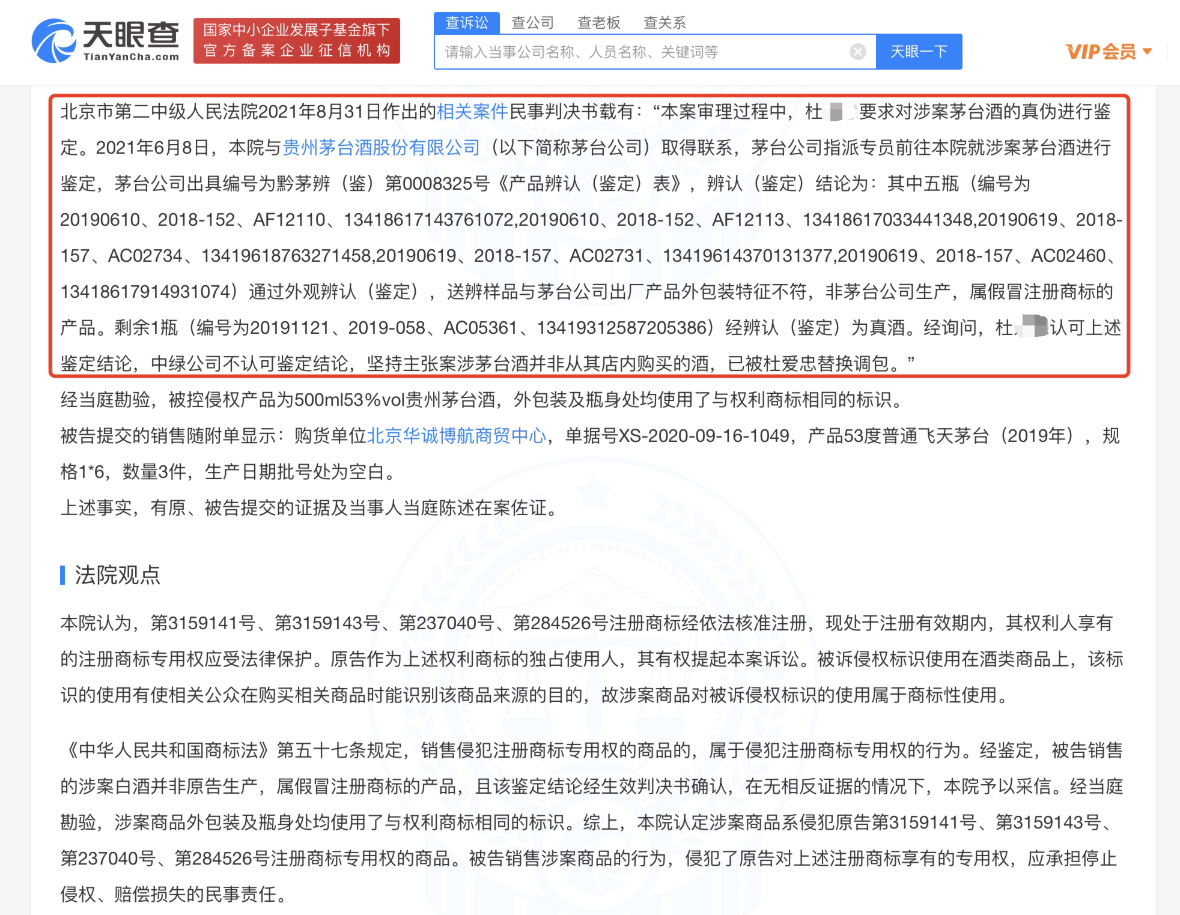Clear the search box using the X icon
Image resolution: width=1180 pixels, height=915 pixels.
pyautogui.click(x=857, y=52)
